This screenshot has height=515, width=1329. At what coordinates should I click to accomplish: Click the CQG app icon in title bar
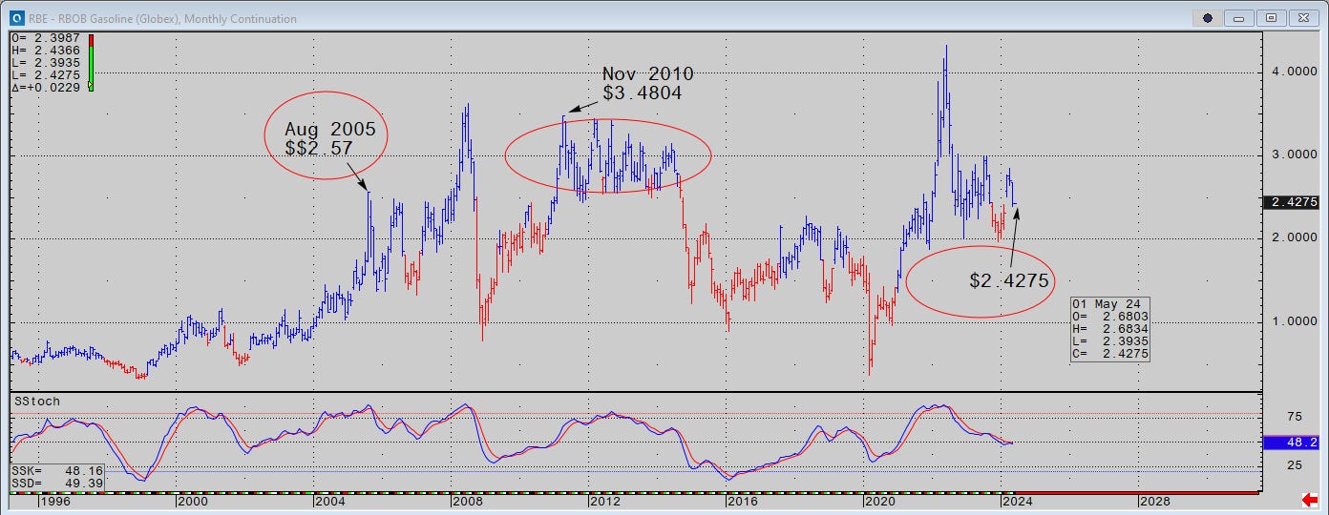coord(15,18)
